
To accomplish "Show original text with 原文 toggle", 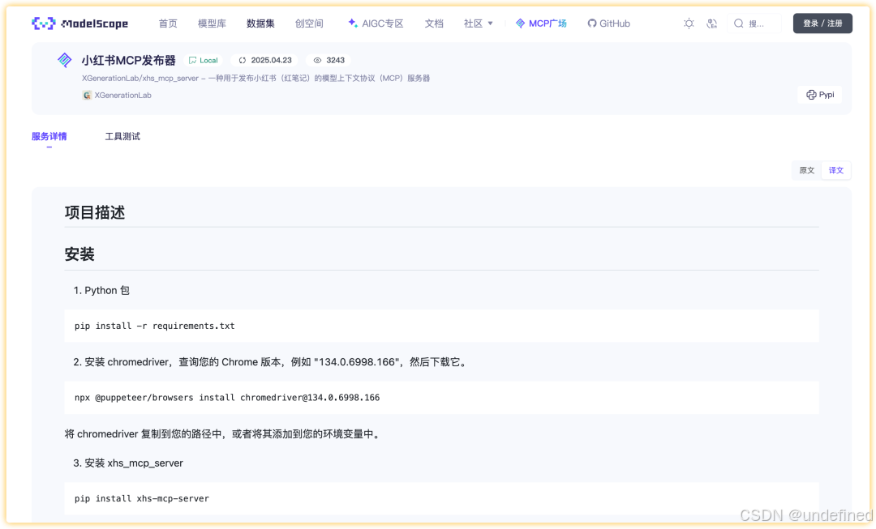I will coord(807,170).
